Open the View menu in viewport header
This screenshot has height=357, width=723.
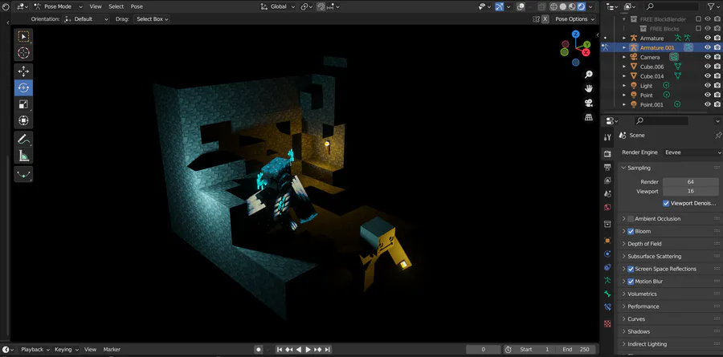point(96,6)
